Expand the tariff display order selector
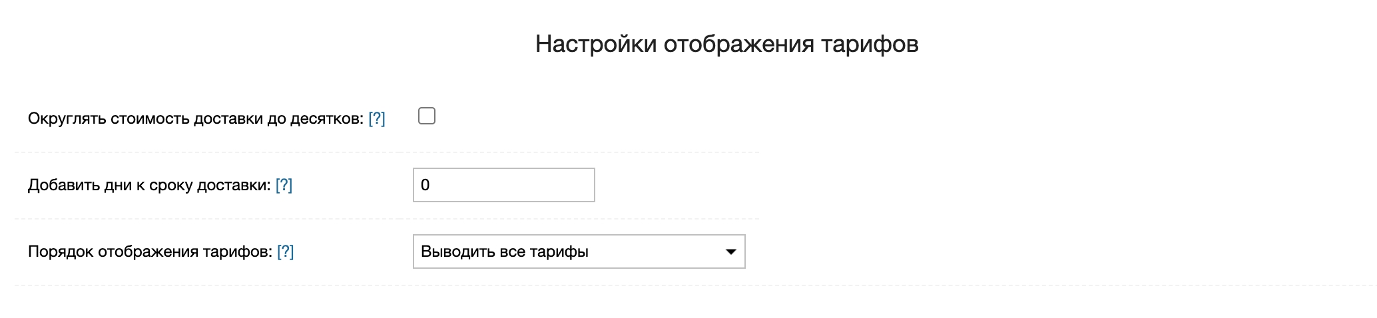This screenshot has width=1377, height=318. tap(578, 251)
